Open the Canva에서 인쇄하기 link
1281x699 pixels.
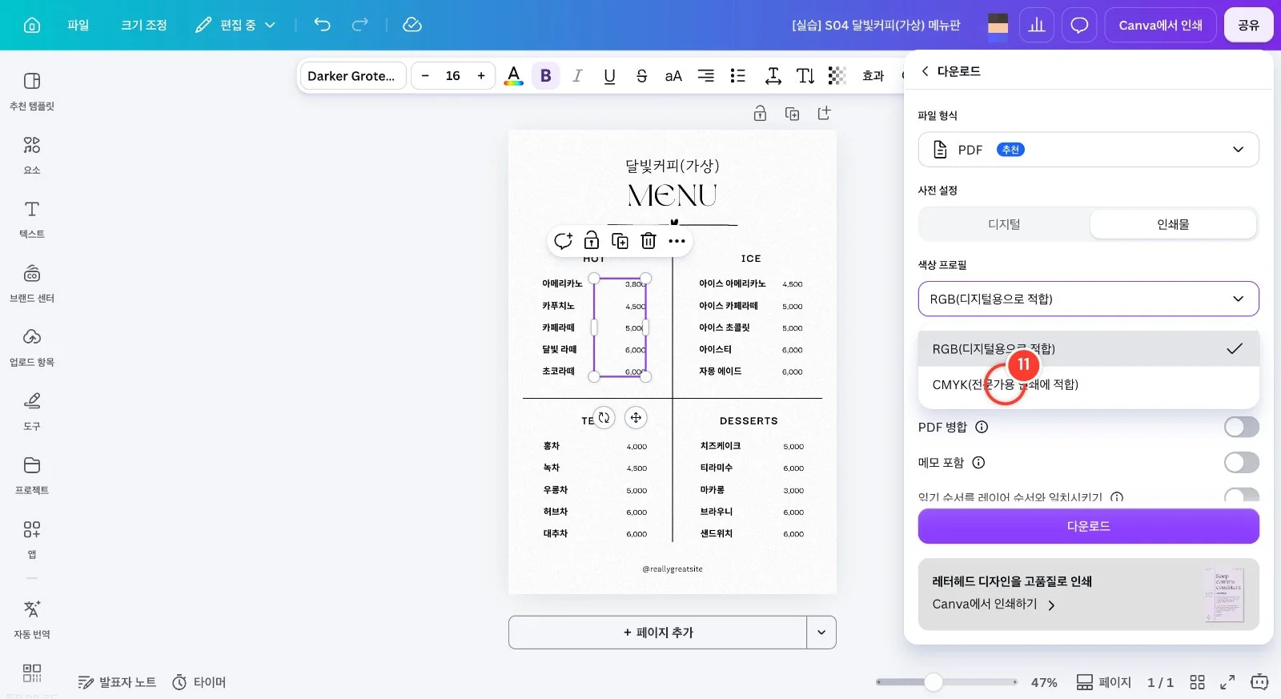994,605
